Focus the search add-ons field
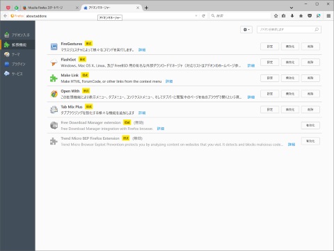 (x=289, y=29)
